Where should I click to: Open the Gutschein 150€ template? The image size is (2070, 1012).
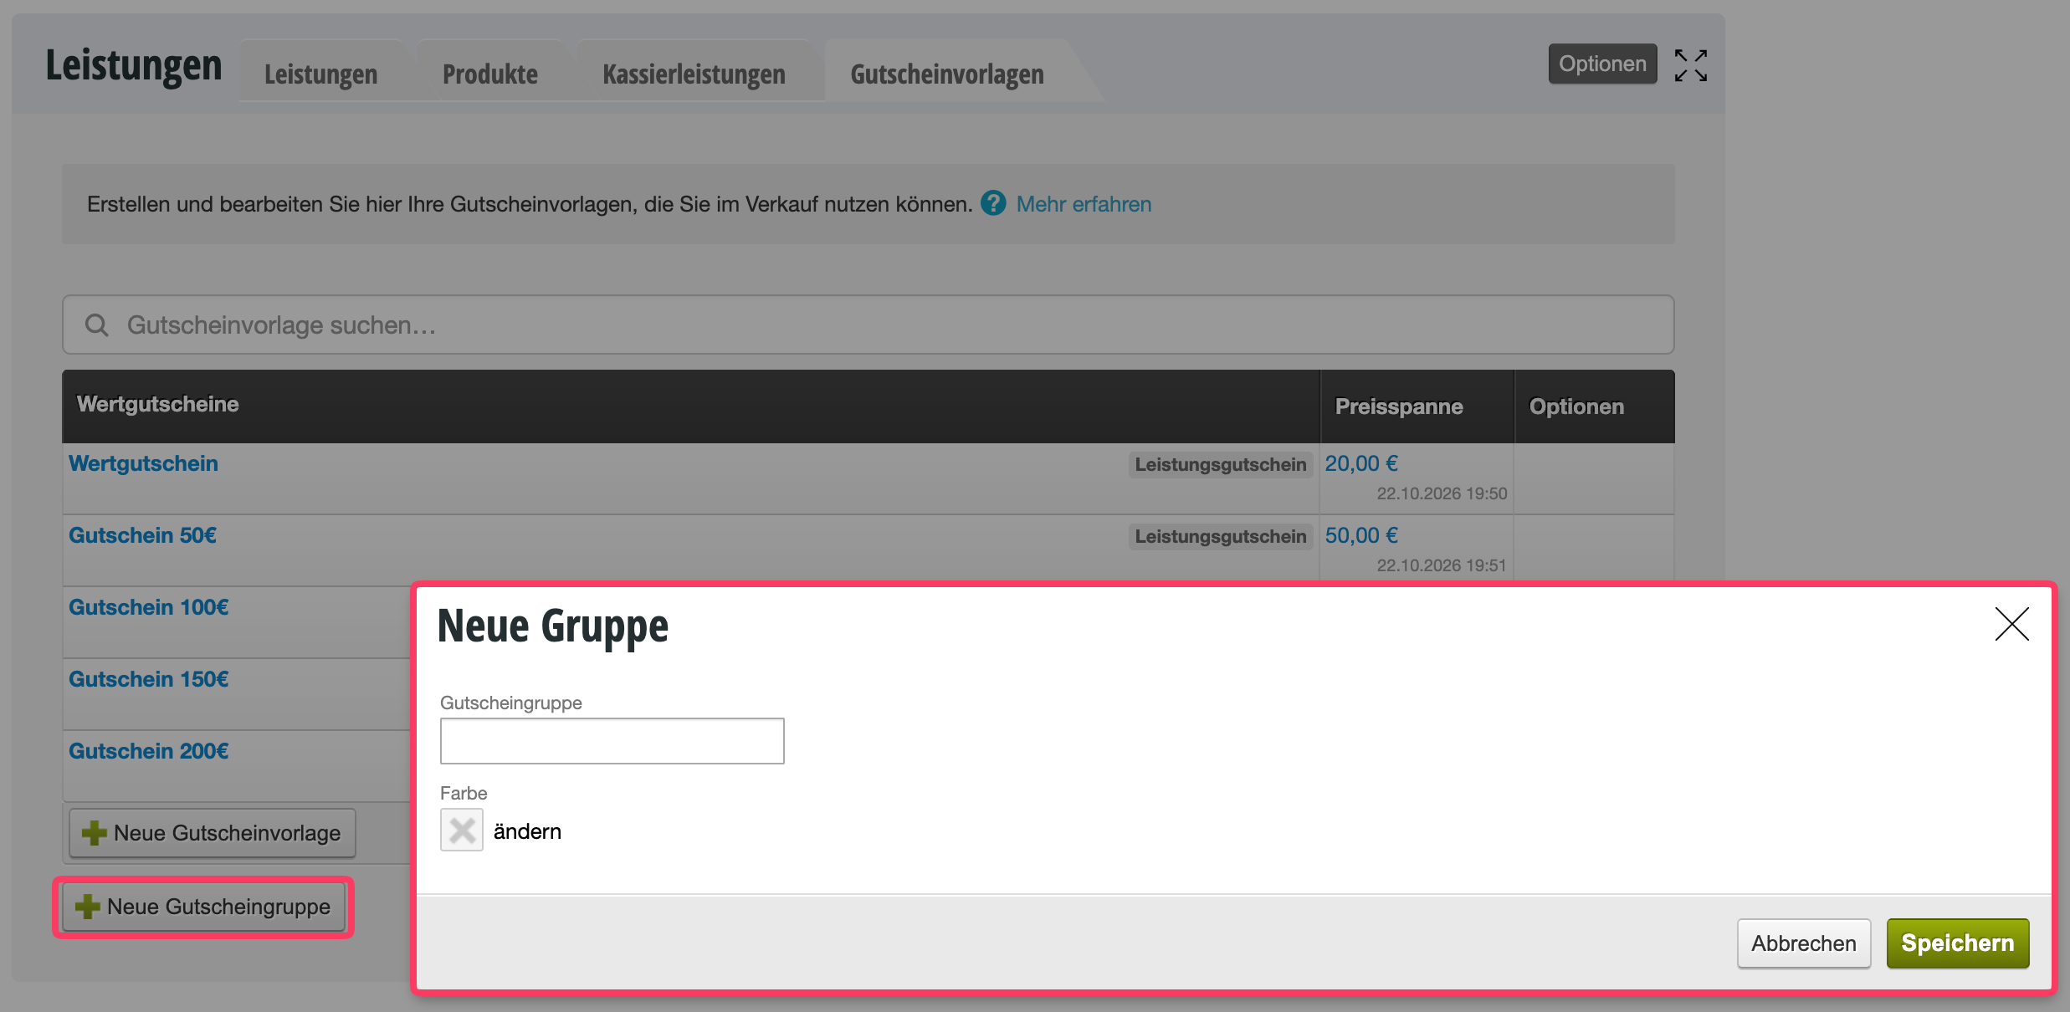(x=148, y=679)
